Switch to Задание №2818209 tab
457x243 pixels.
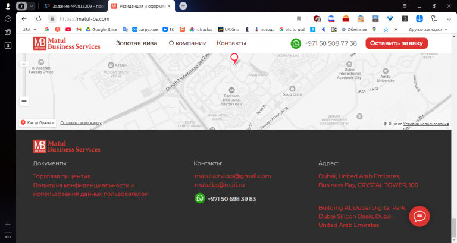(74, 6)
